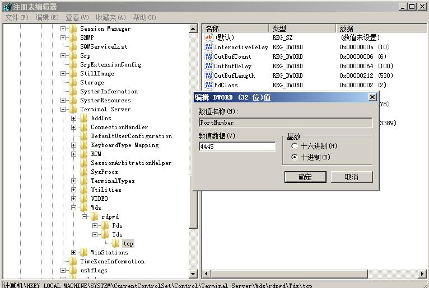The image size is (429, 288).
Task: Click the OutBufLength DWORD icon
Action: 208,75
